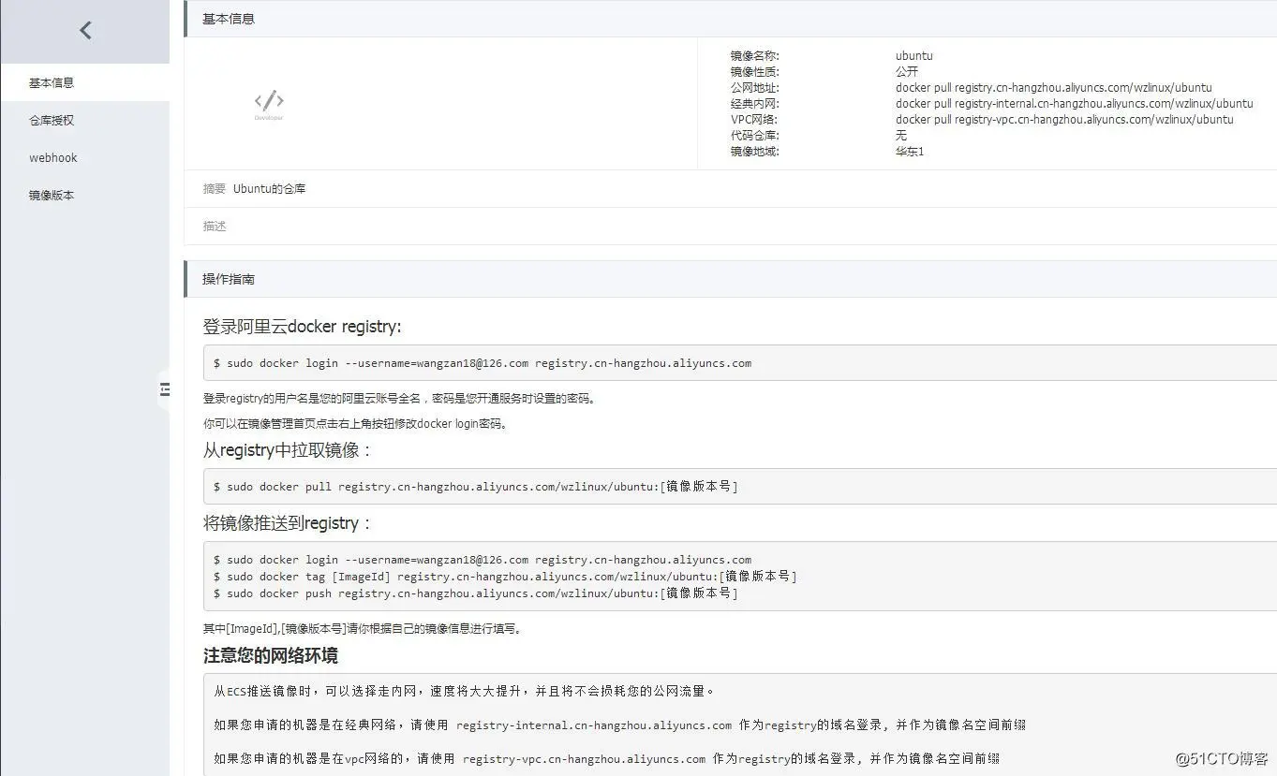Click the VPC网络 registry-vpc pull command
Image resolution: width=1277 pixels, height=776 pixels.
pyautogui.click(x=1063, y=120)
